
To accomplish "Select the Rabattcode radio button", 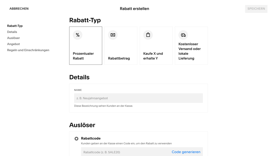I will [x=77, y=139].
